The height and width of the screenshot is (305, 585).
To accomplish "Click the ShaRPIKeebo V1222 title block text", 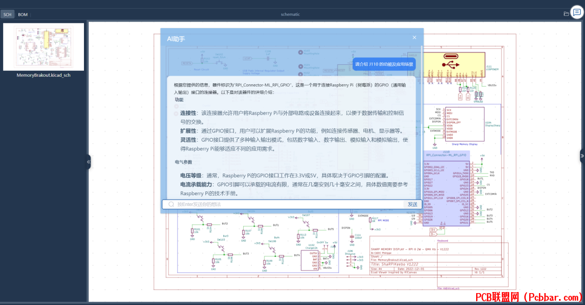I will [395, 264].
